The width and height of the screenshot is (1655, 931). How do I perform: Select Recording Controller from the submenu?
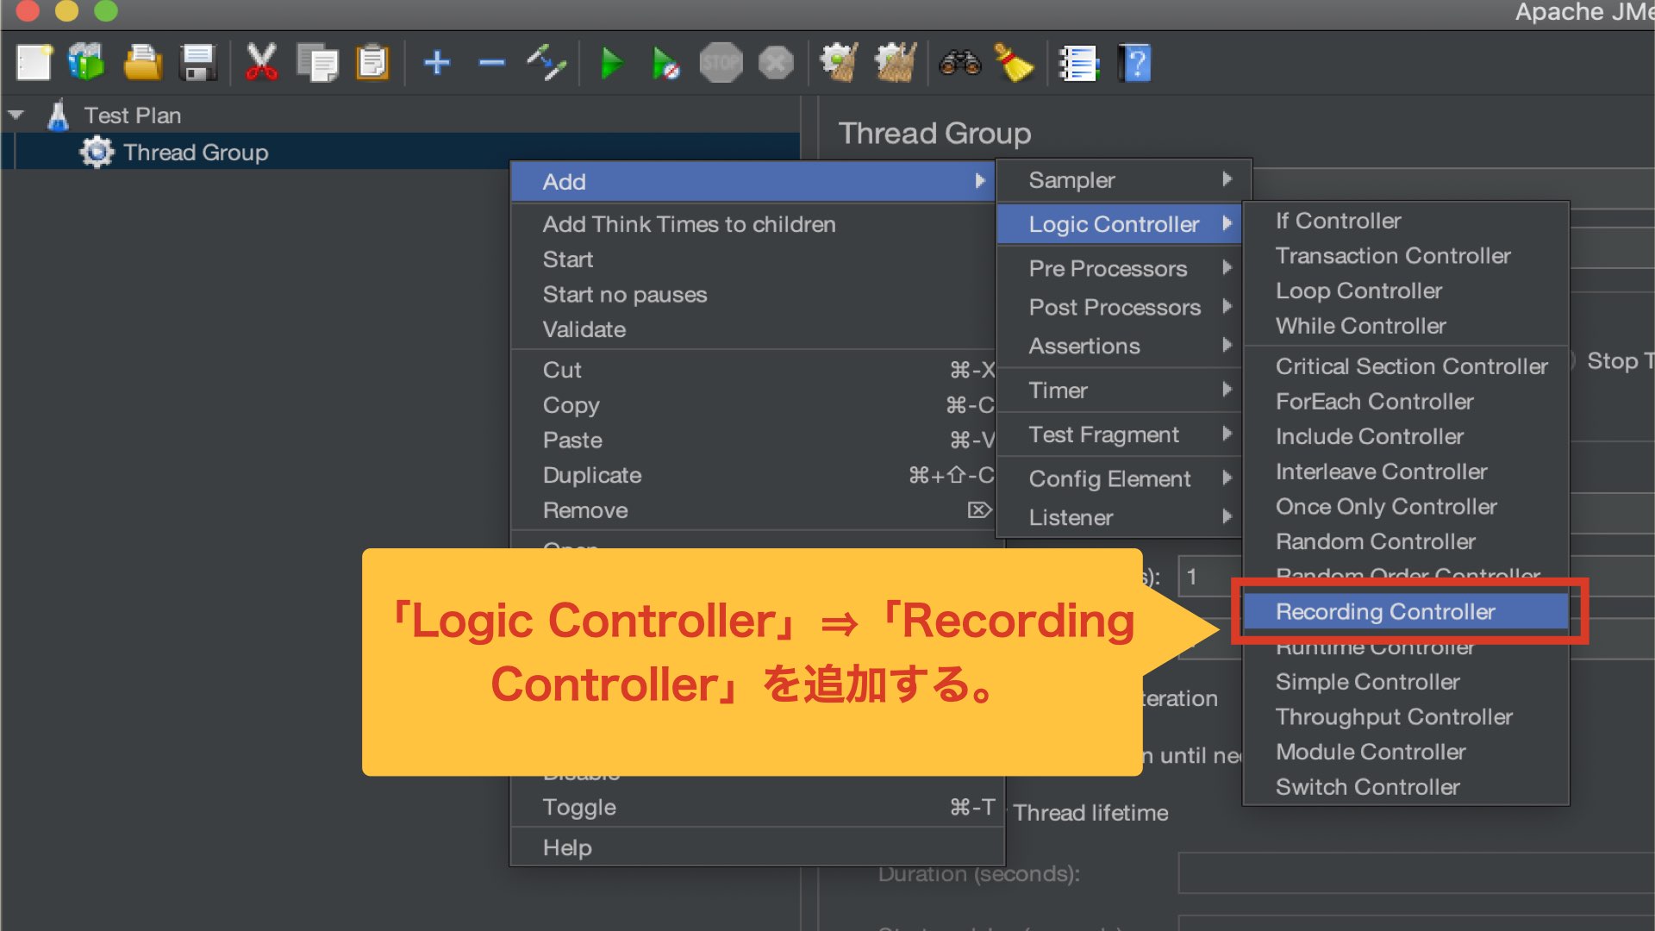1386,611
